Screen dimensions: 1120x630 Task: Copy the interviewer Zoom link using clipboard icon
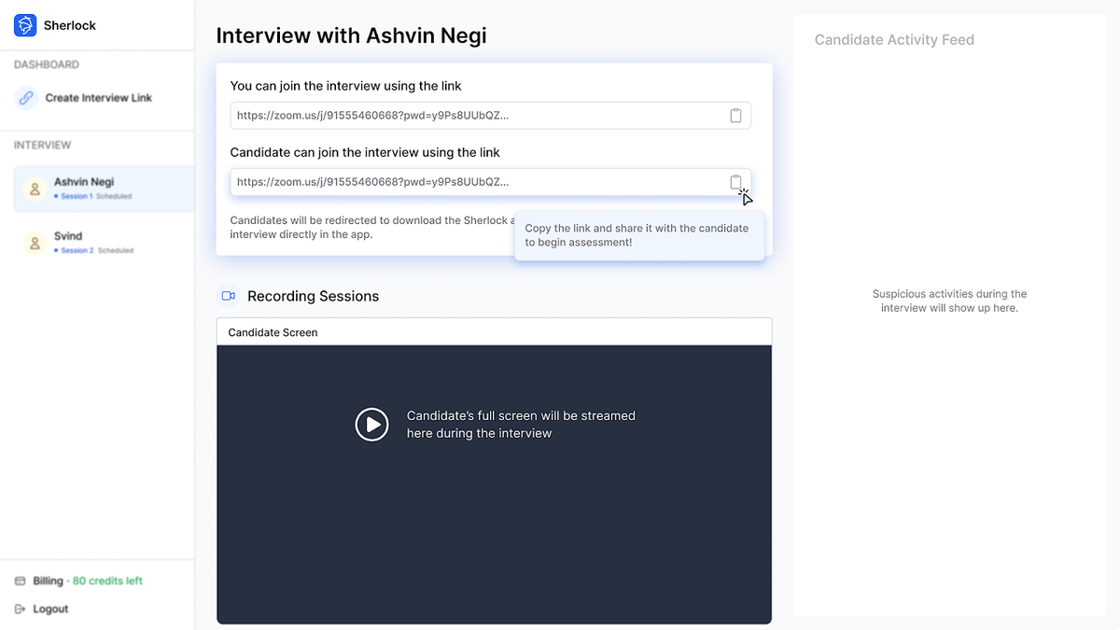[x=735, y=115]
